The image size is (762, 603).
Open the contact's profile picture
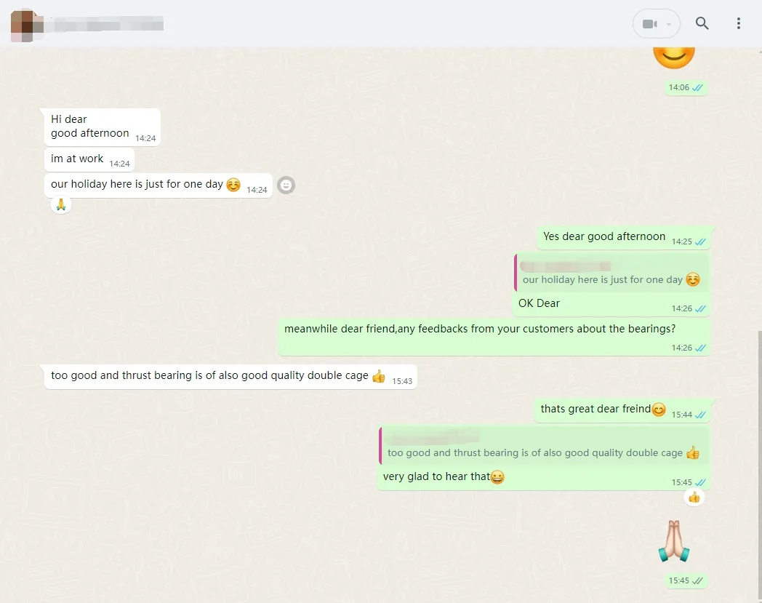pos(26,23)
